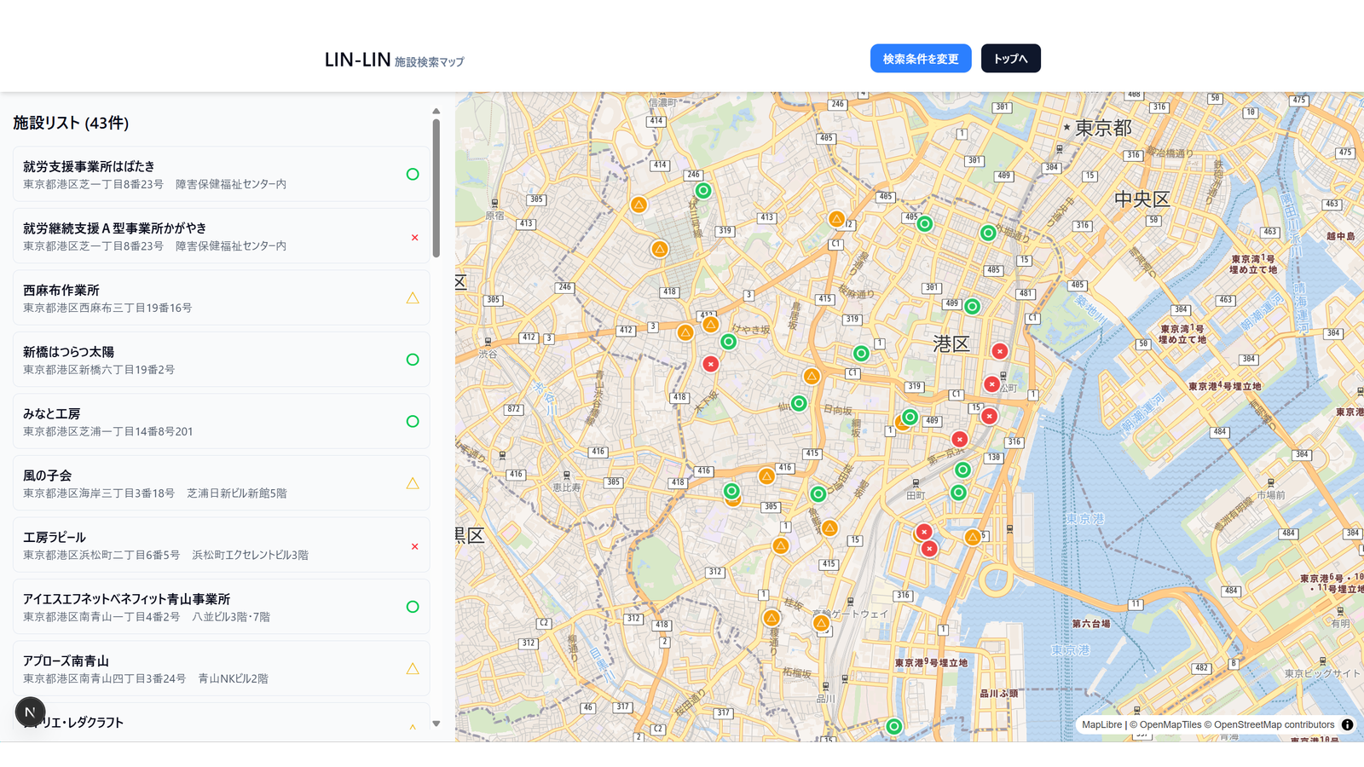Viewport: 1364px width, 767px height.
Task: Click the green circle icon for 新橋はつらつ太陽
Action: 413,360
